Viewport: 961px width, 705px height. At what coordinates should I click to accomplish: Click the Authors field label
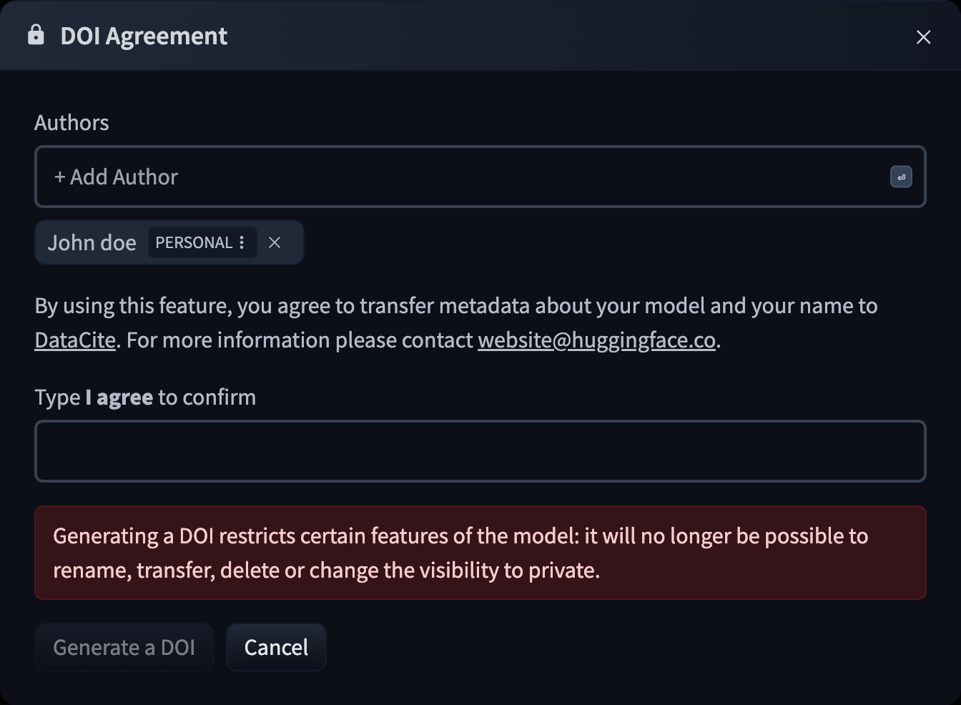point(72,123)
